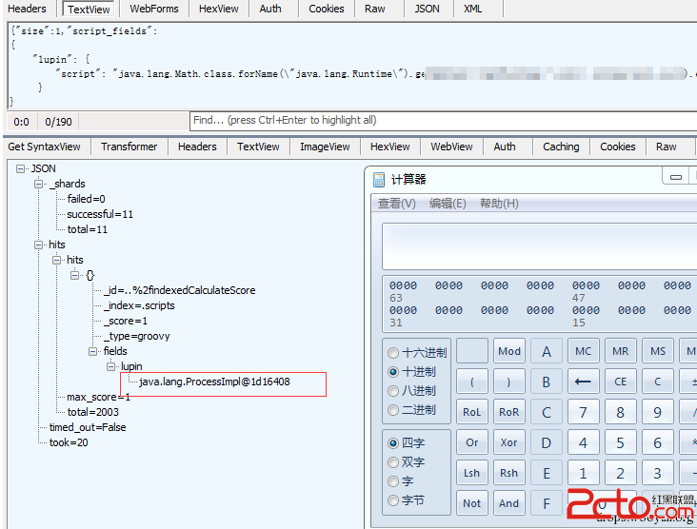Click the MC memory clear button
This screenshot has width=697, height=529.
tap(583, 351)
